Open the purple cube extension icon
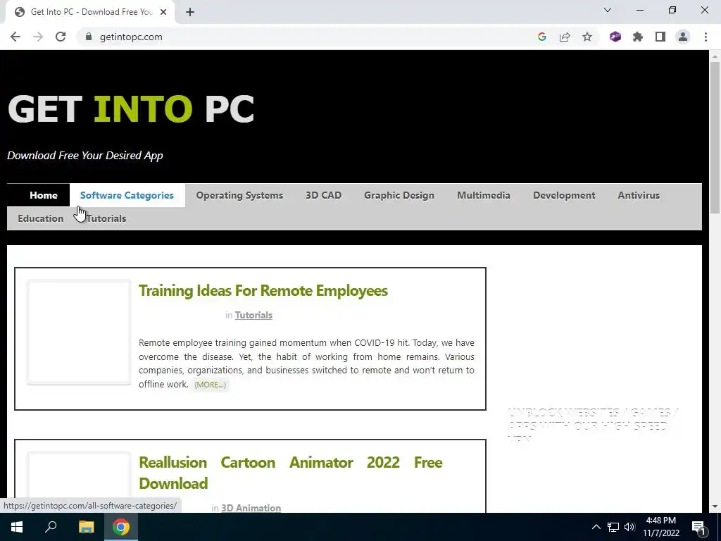Image resolution: width=721 pixels, height=541 pixels. [615, 37]
